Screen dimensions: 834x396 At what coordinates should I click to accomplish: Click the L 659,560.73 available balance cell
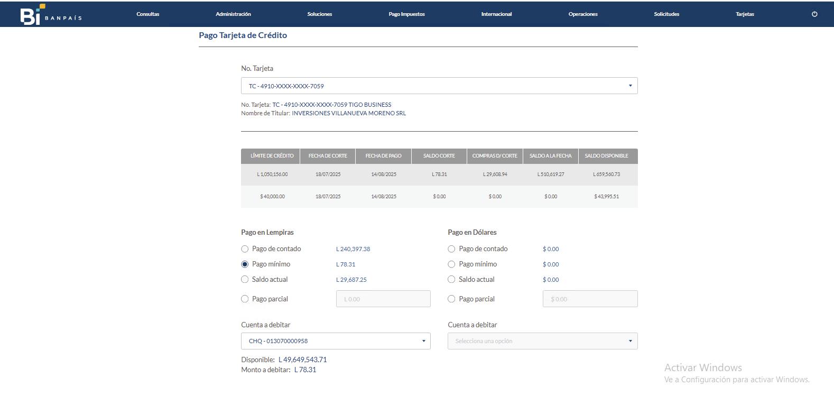(607, 174)
